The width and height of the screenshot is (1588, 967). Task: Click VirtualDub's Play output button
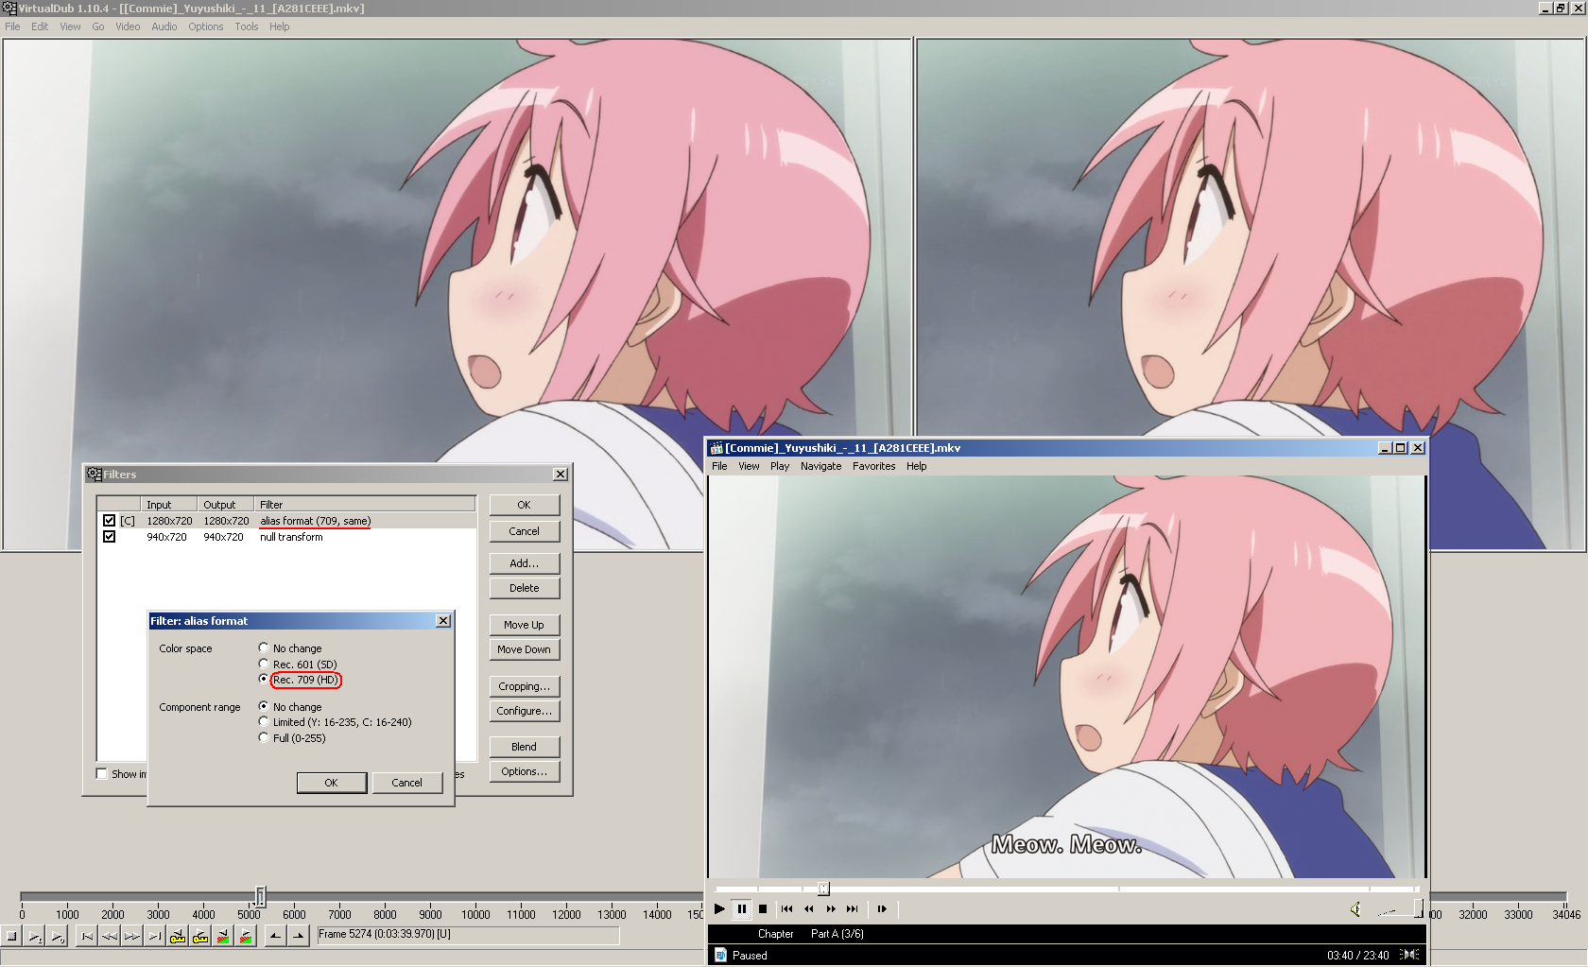[x=58, y=936]
